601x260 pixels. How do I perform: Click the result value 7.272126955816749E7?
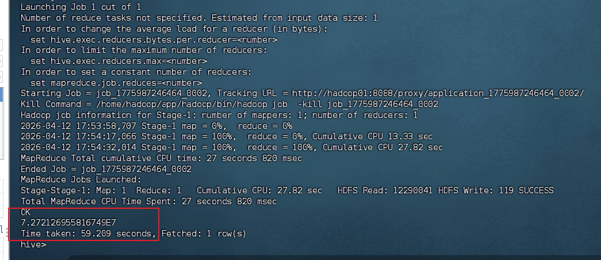(68, 223)
